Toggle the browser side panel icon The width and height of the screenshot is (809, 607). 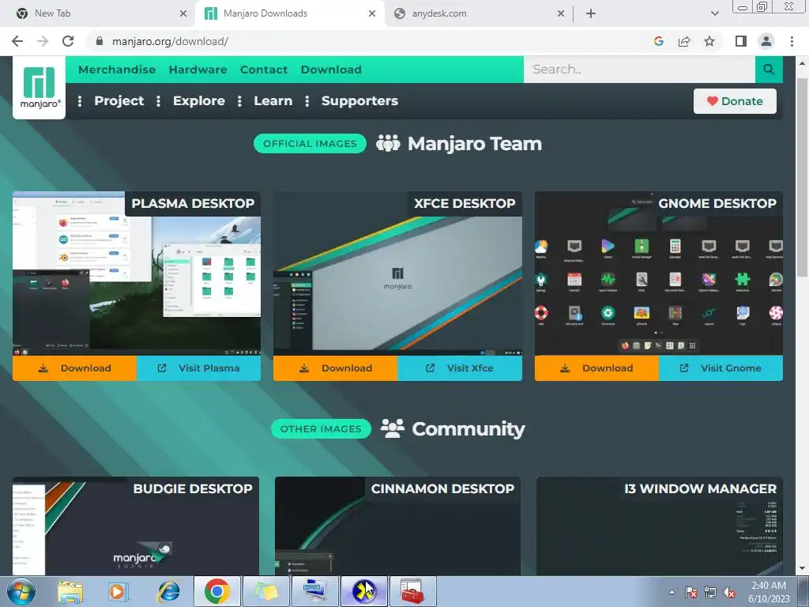click(741, 41)
